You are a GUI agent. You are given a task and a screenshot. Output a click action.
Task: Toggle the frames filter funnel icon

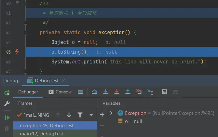(x=80, y=115)
